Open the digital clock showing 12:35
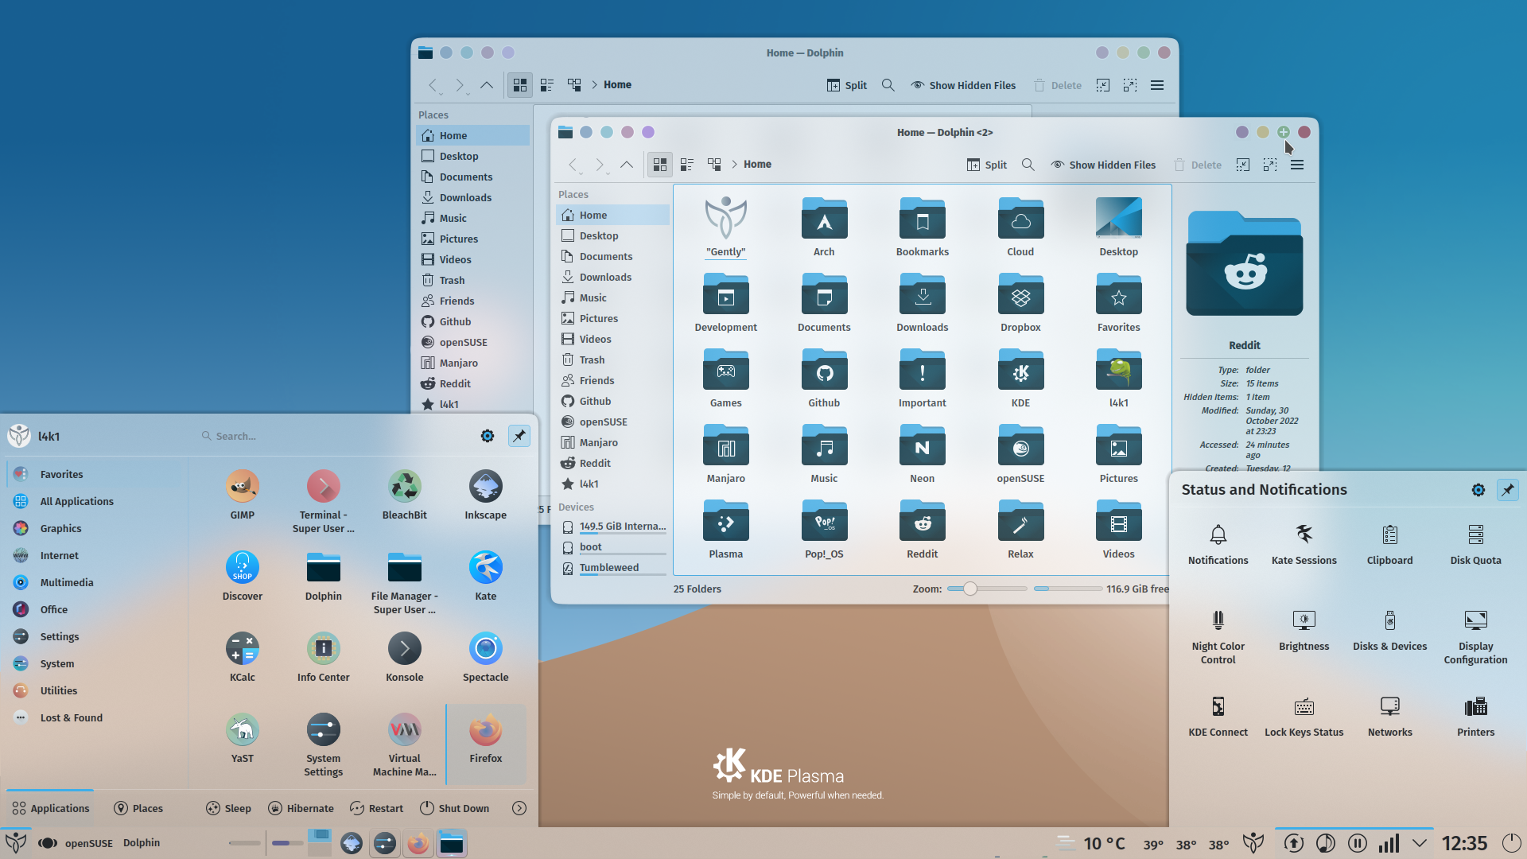This screenshot has height=859, width=1527. [x=1464, y=843]
